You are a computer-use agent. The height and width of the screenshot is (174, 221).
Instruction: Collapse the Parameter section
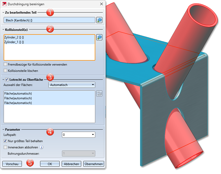(3, 130)
